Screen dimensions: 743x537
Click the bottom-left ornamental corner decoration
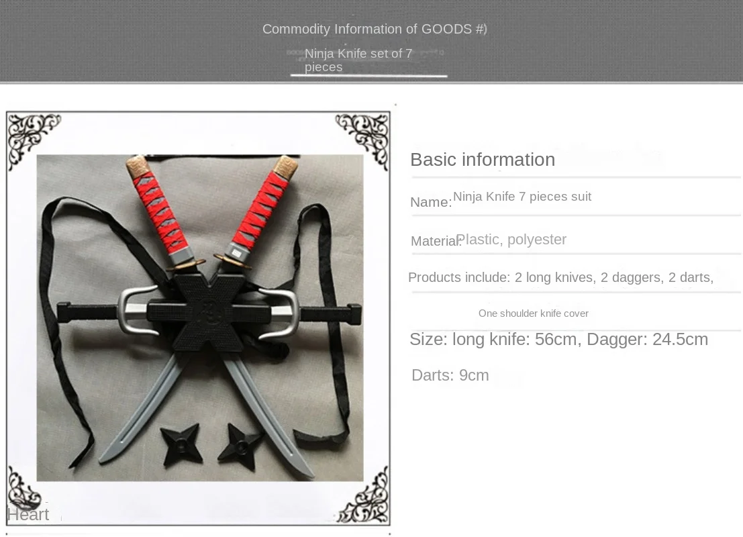[23, 488]
